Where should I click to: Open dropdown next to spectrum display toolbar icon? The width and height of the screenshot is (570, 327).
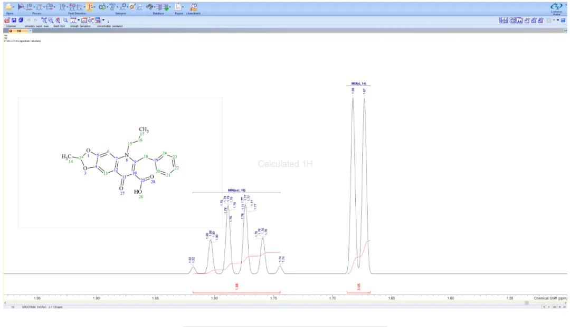79,20
